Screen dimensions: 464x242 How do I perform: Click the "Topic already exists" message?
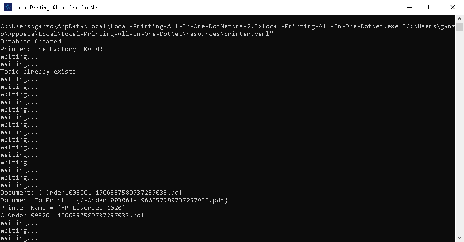point(38,72)
